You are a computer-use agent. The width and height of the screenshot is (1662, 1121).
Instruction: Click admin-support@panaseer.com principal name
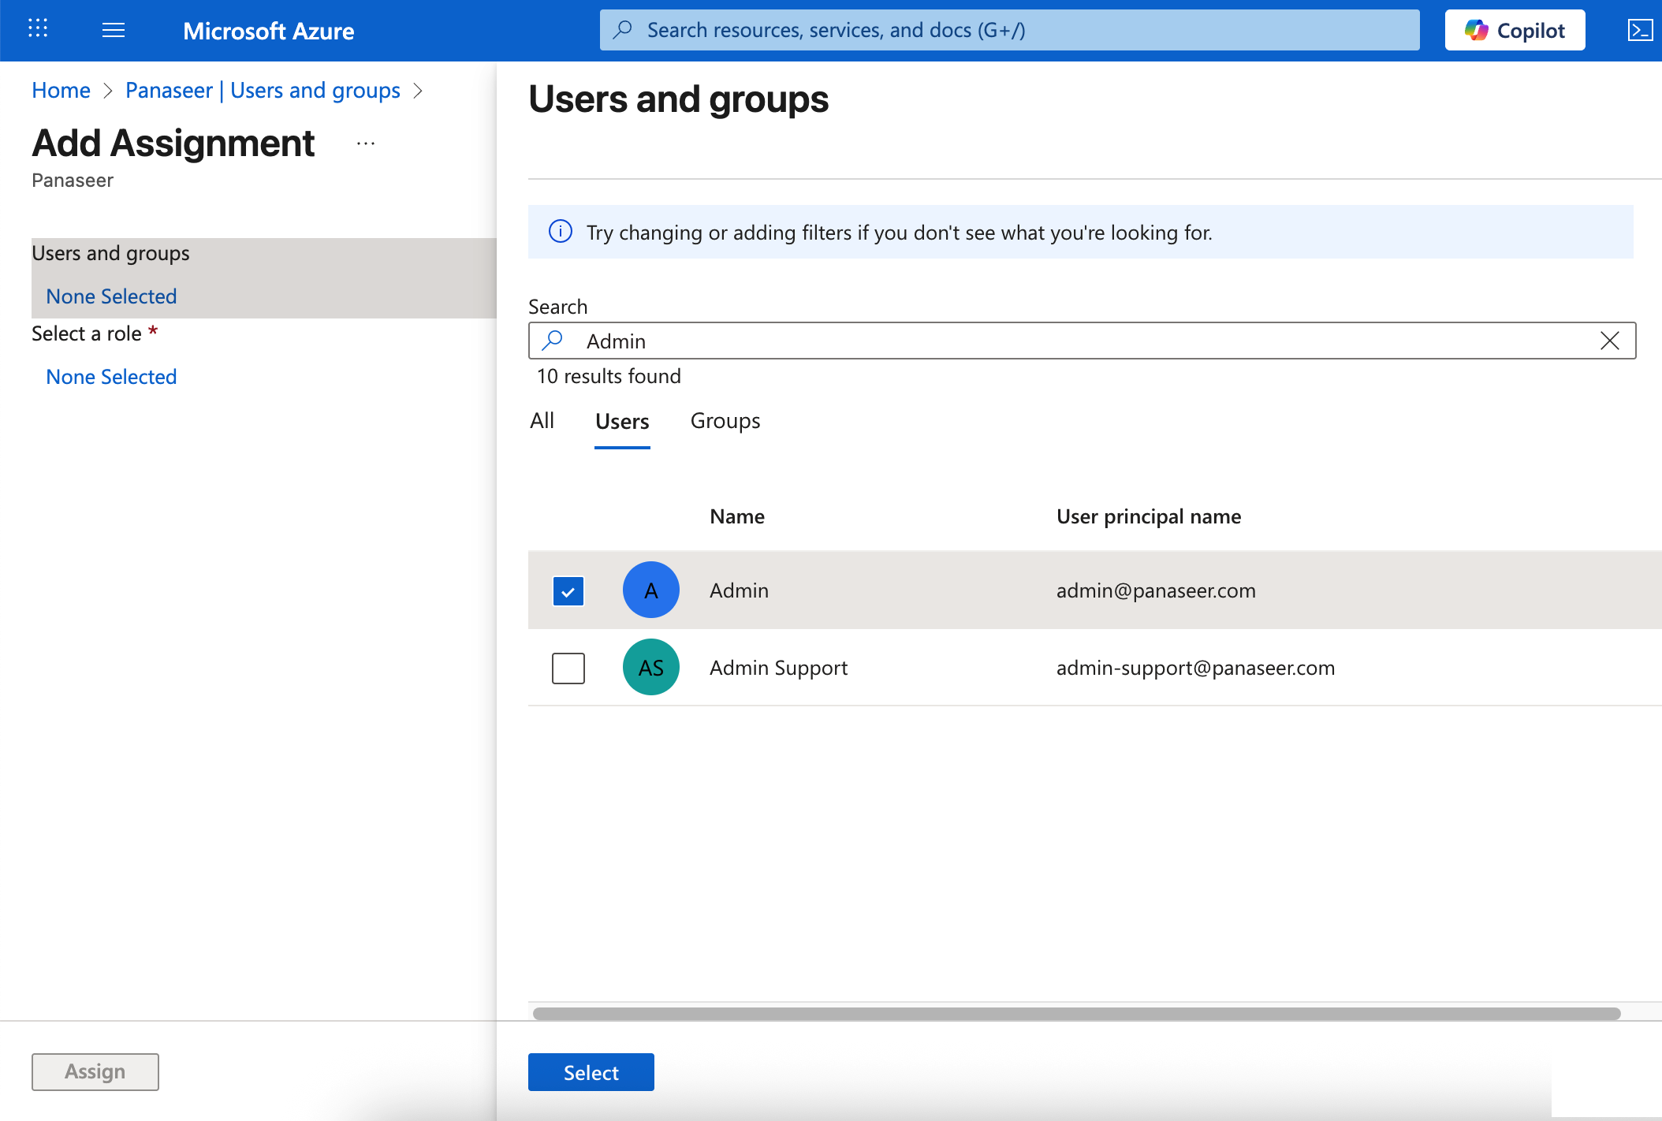click(x=1195, y=668)
